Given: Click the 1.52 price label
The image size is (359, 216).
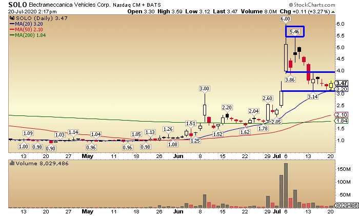Looking at the screenshot, I should pyautogui.click(x=218, y=134).
